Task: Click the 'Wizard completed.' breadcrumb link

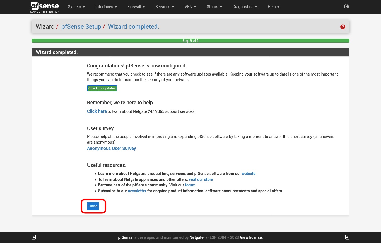Action: click(134, 27)
